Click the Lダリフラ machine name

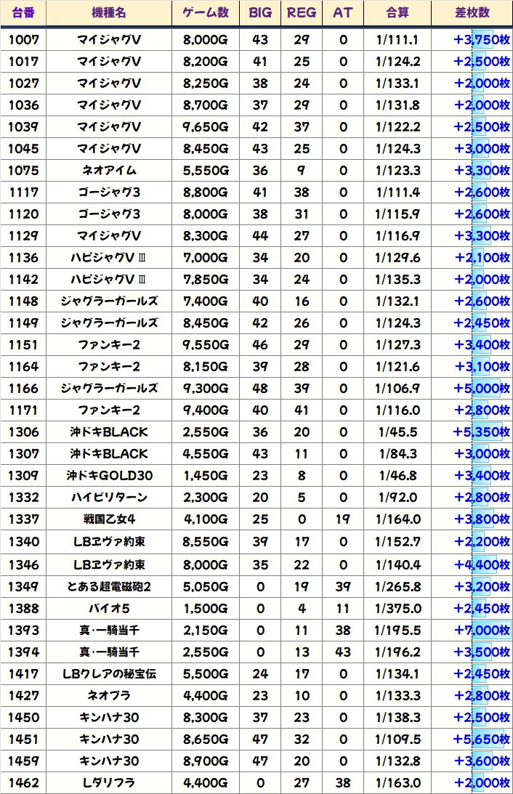point(109,782)
